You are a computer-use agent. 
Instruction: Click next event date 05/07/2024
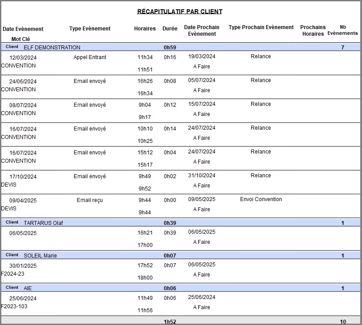click(202, 80)
